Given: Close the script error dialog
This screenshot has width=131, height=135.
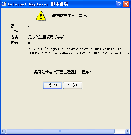Looking at the screenshot, I should point(126,4).
